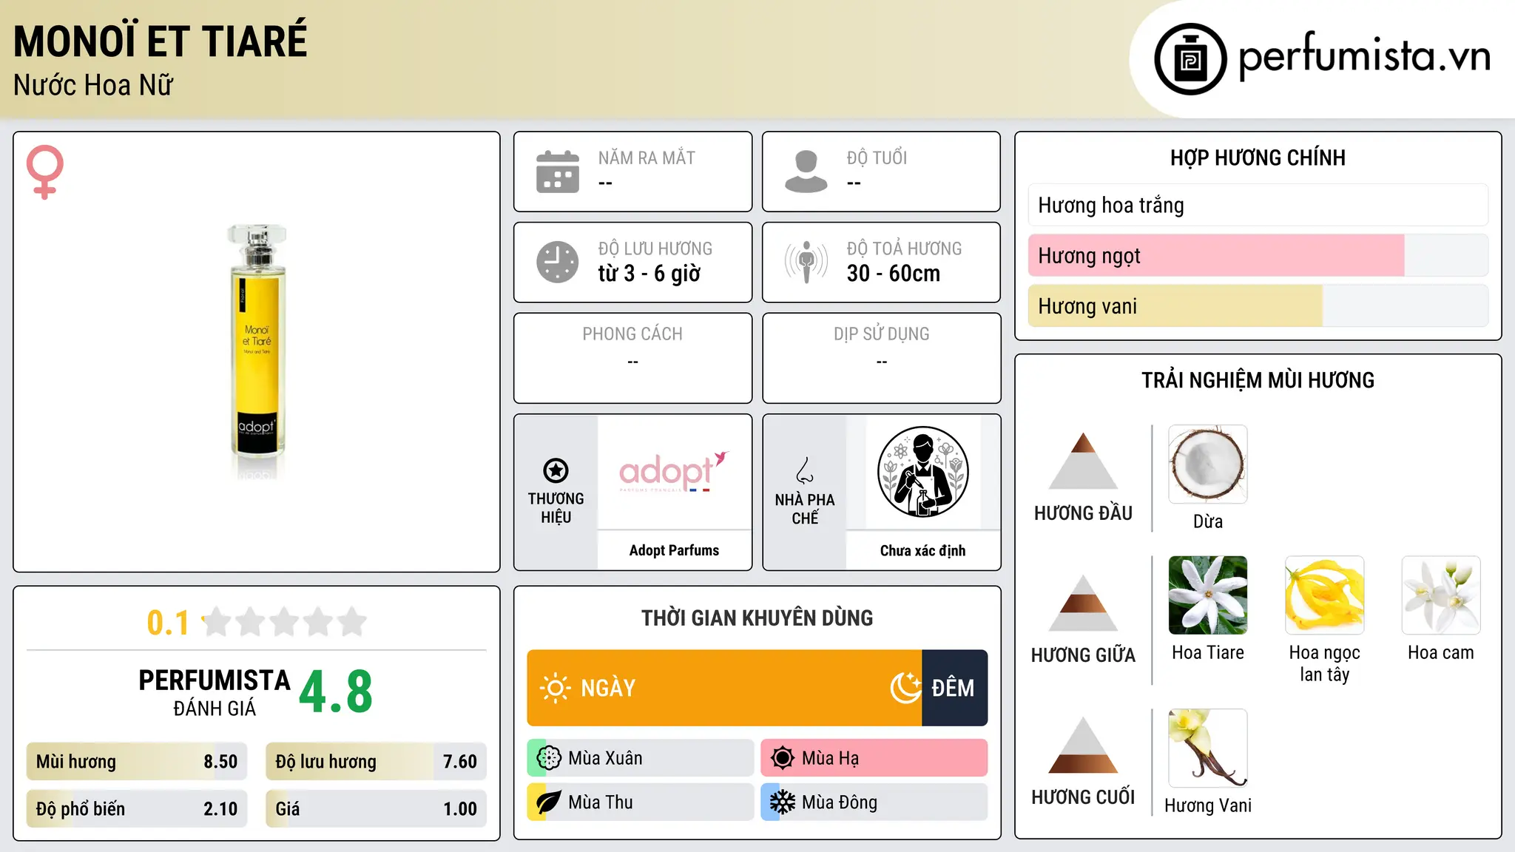Click the person icon beside Độ tuổi
Image resolution: width=1515 pixels, height=852 pixels.
pos(806,172)
